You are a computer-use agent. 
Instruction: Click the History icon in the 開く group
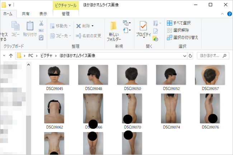tap(156, 38)
